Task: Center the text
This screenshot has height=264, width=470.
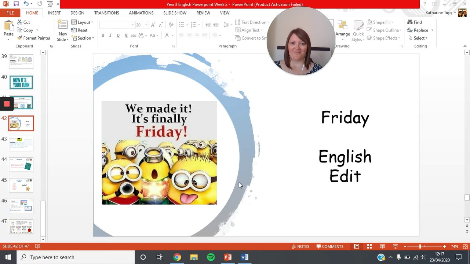Action: [189, 36]
